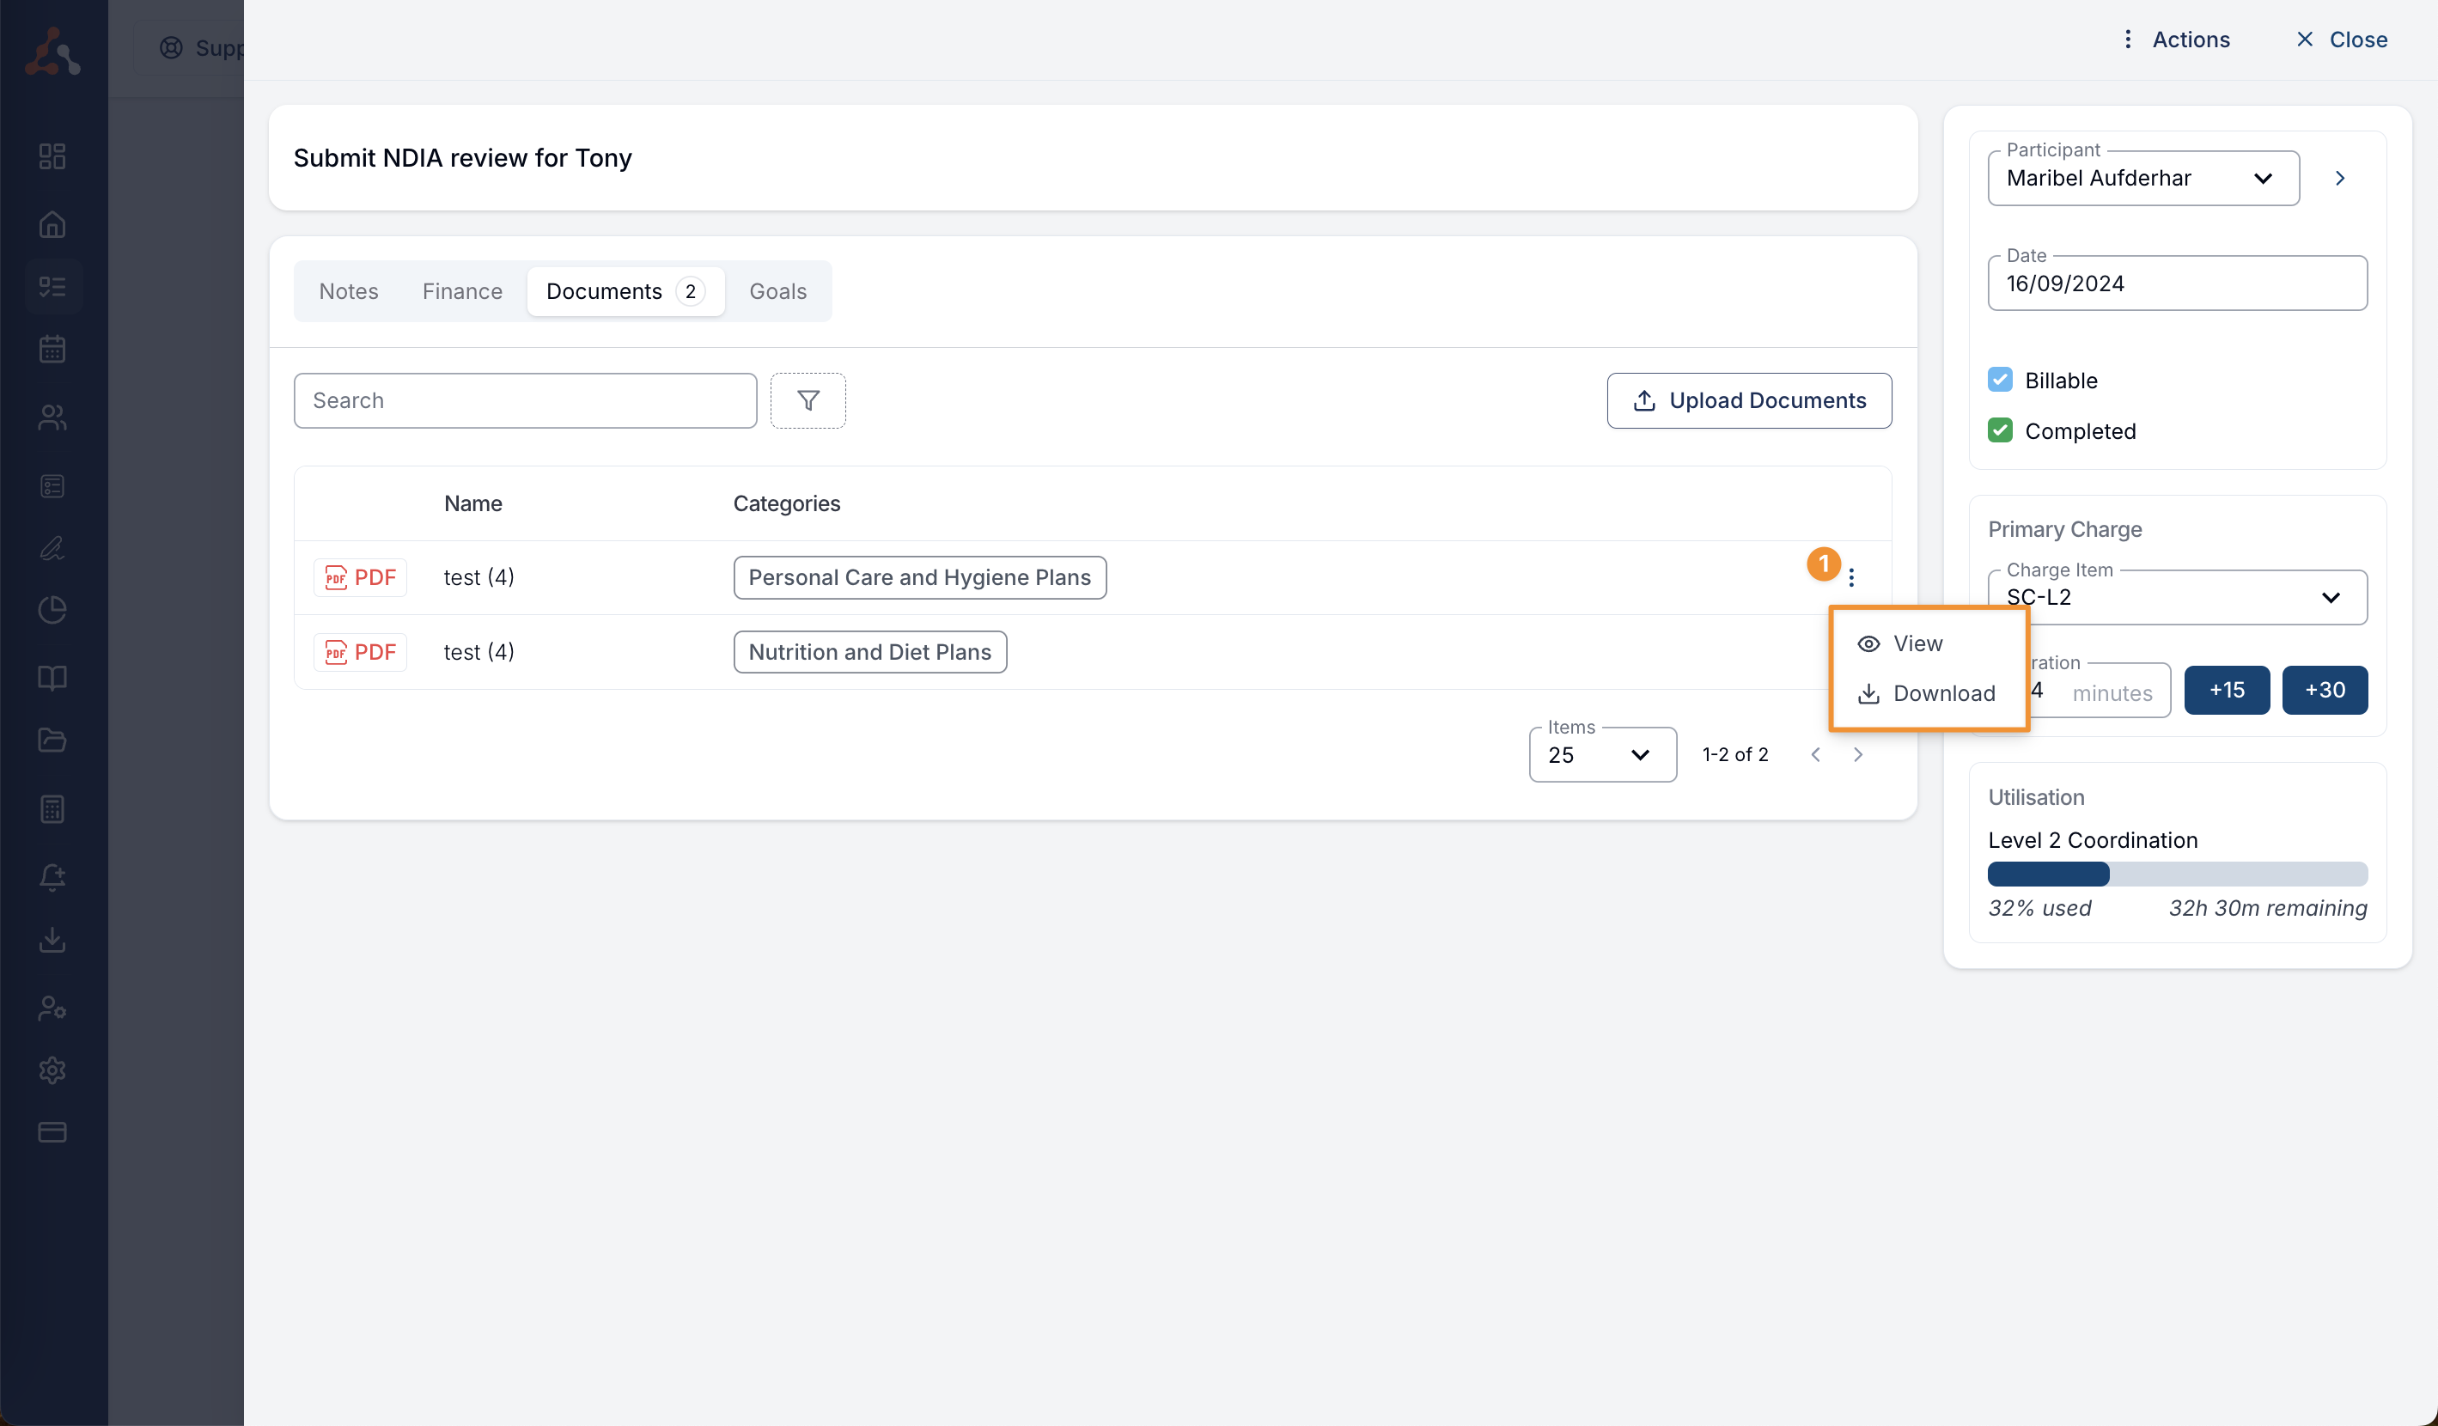Click the Name column header
2438x1426 pixels.
point(473,503)
